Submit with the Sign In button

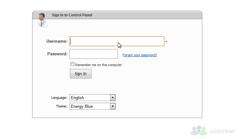point(81,74)
